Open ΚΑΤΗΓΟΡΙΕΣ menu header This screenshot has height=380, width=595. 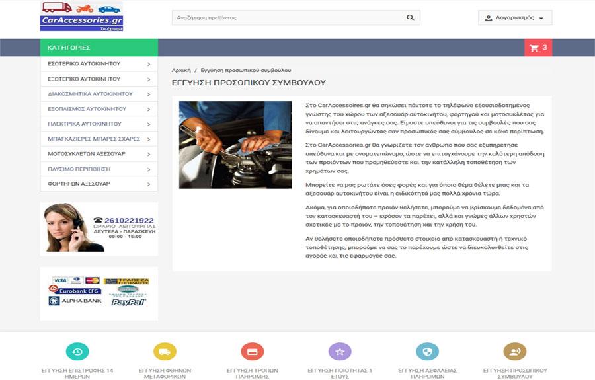[99, 48]
